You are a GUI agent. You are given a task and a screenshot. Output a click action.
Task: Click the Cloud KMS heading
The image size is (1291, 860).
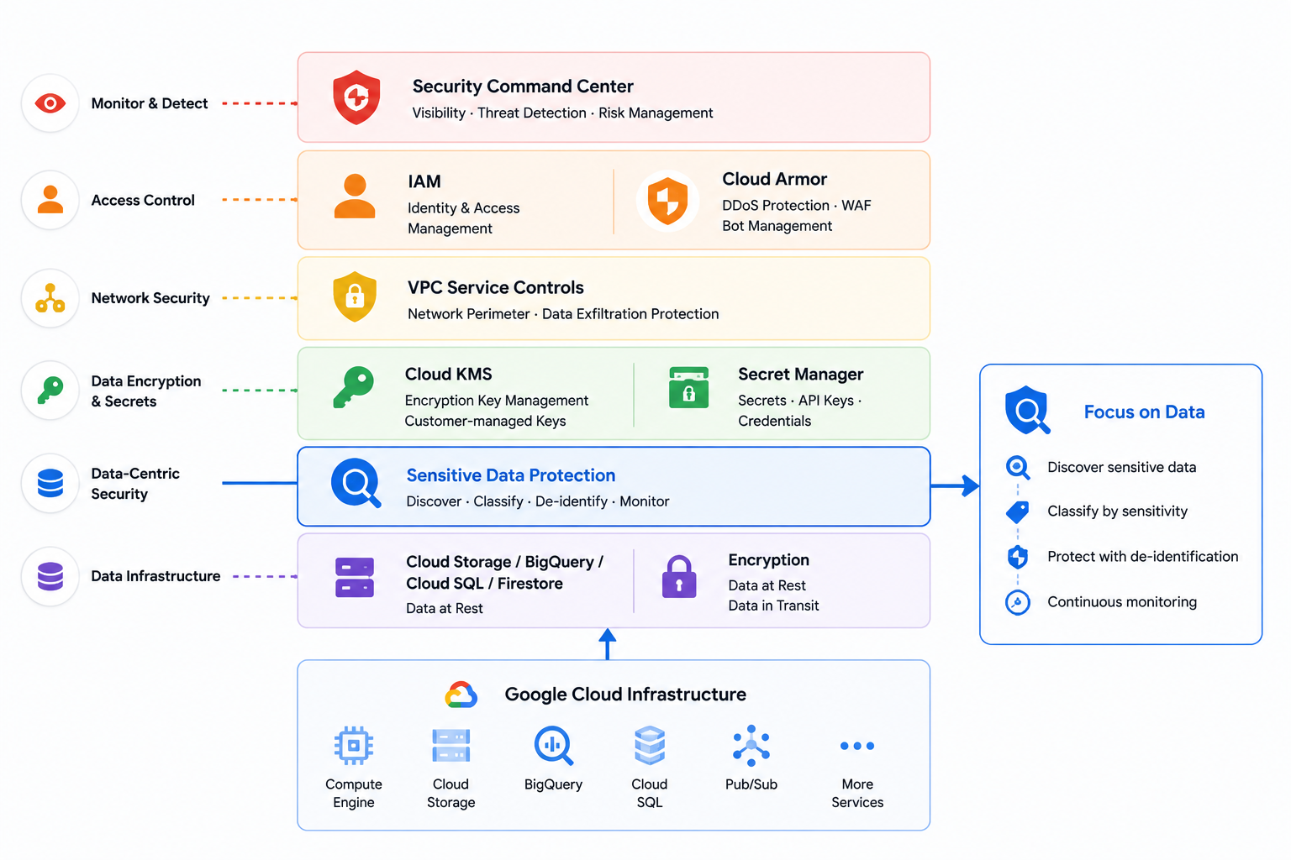pos(448,374)
